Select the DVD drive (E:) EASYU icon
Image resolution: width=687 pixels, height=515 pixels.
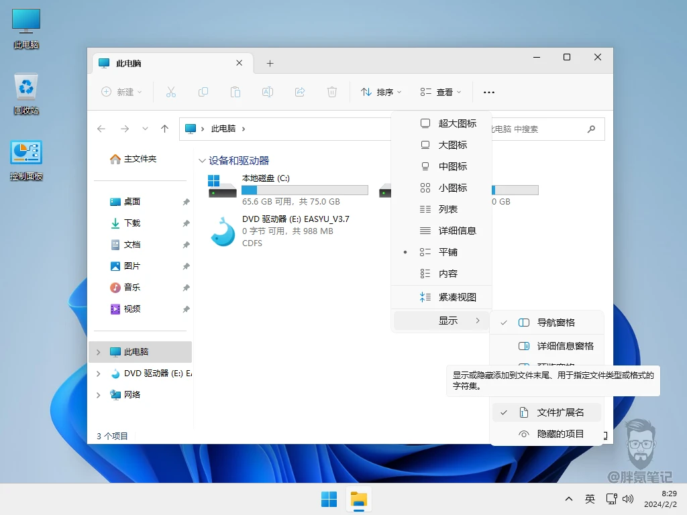coord(223,231)
